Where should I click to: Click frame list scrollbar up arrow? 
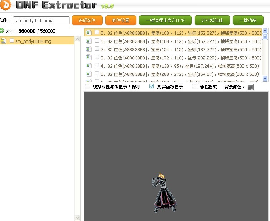click(x=265, y=31)
